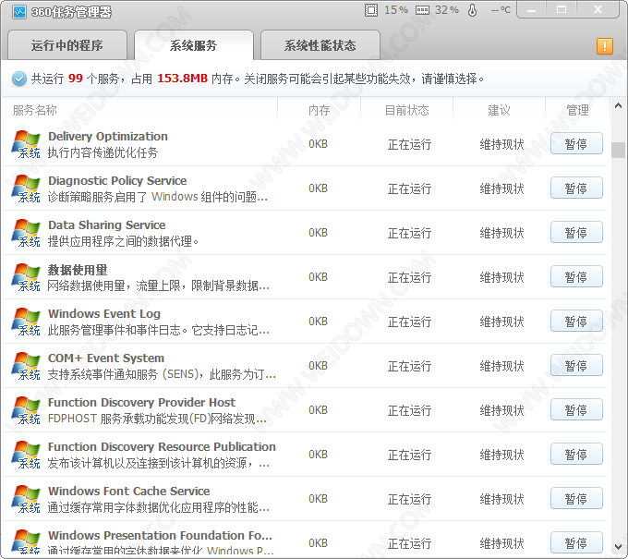Pause the Windows Font Cache Service
Image resolution: width=628 pixels, height=559 pixels.
[576, 499]
